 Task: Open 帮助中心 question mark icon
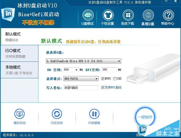coord(168,15)
